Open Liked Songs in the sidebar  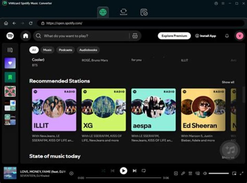click(x=10, y=63)
